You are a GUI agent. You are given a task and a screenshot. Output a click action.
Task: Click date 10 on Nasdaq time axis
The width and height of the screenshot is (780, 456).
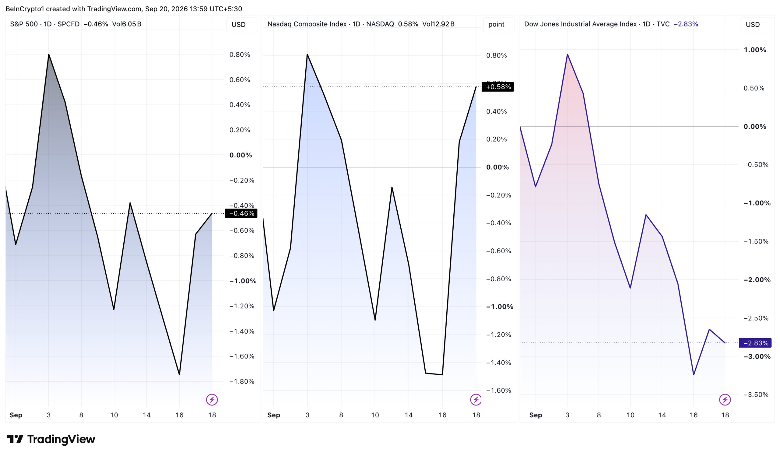pos(375,415)
